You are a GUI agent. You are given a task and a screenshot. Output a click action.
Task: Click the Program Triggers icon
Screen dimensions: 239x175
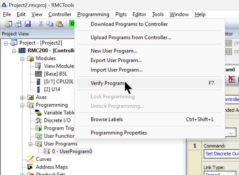coord(39,128)
